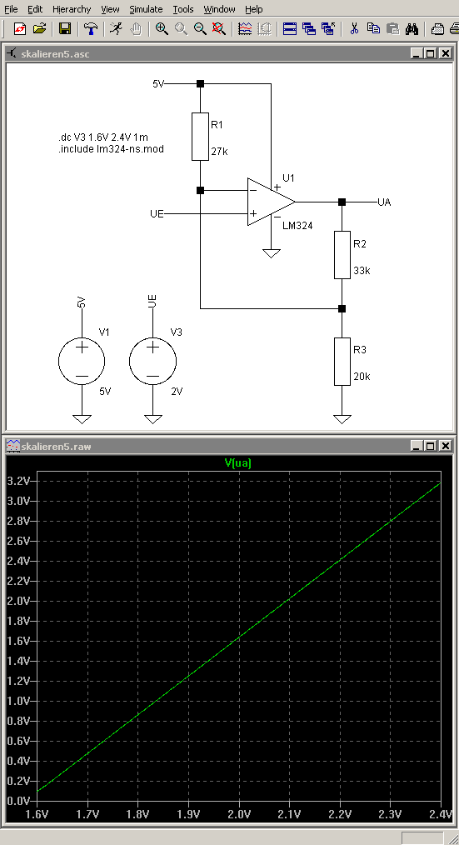
Task: Click the skalieren5.asc window title bar
Action: (x=229, y=54)
